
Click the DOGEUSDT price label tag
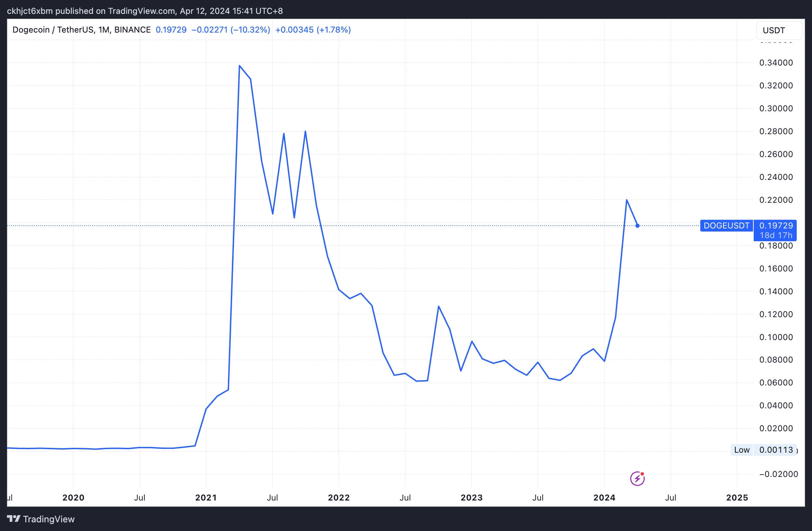(x=726, y=226)
